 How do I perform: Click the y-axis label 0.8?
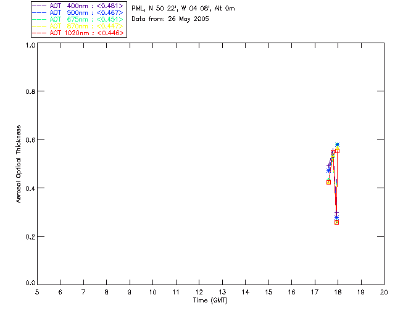[30, 91]
